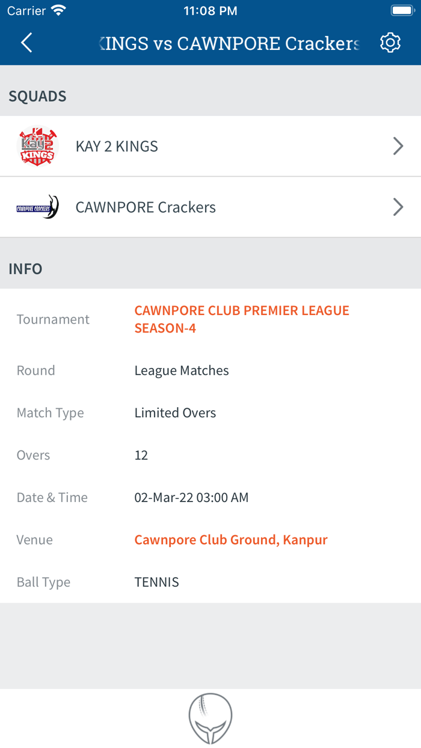Expand the CAWNPORE Crackers squad chevron
421x748 pixels.
(398, 207)
